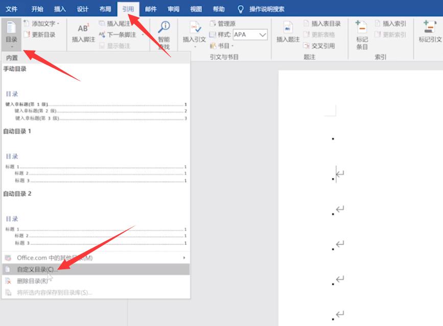Switch to the 设计 tab
The height and width of the screenshot is (326, 443).
point(82,9)
